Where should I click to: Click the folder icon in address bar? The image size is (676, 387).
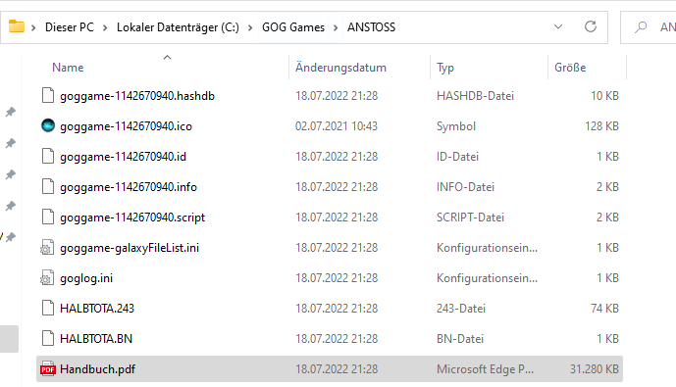pyautogui.click(x=17, y=26)
